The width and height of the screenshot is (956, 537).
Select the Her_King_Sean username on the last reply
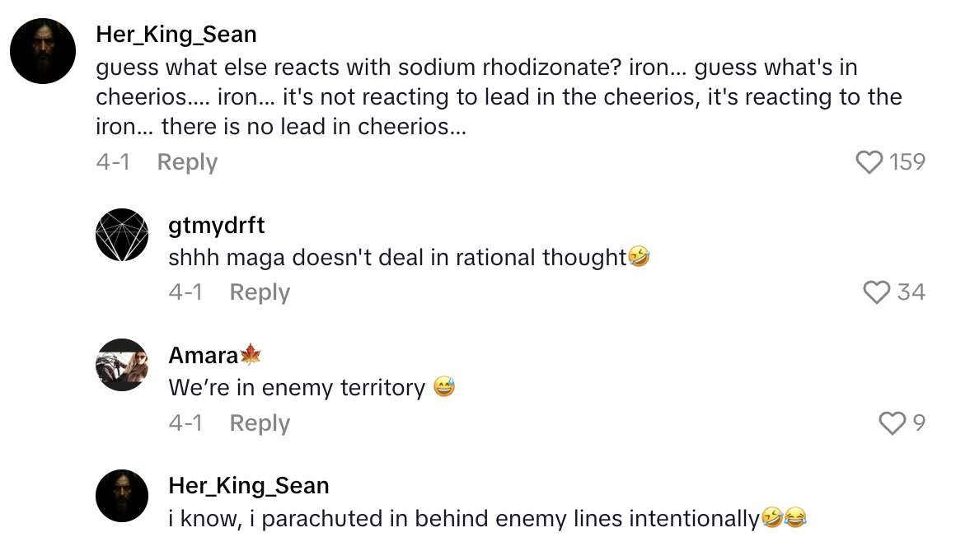click(x=249, y=486)
